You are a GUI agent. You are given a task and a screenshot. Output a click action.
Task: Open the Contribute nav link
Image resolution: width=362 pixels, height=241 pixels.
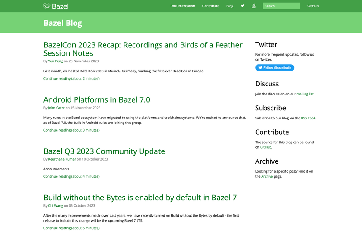click(210, 6)
